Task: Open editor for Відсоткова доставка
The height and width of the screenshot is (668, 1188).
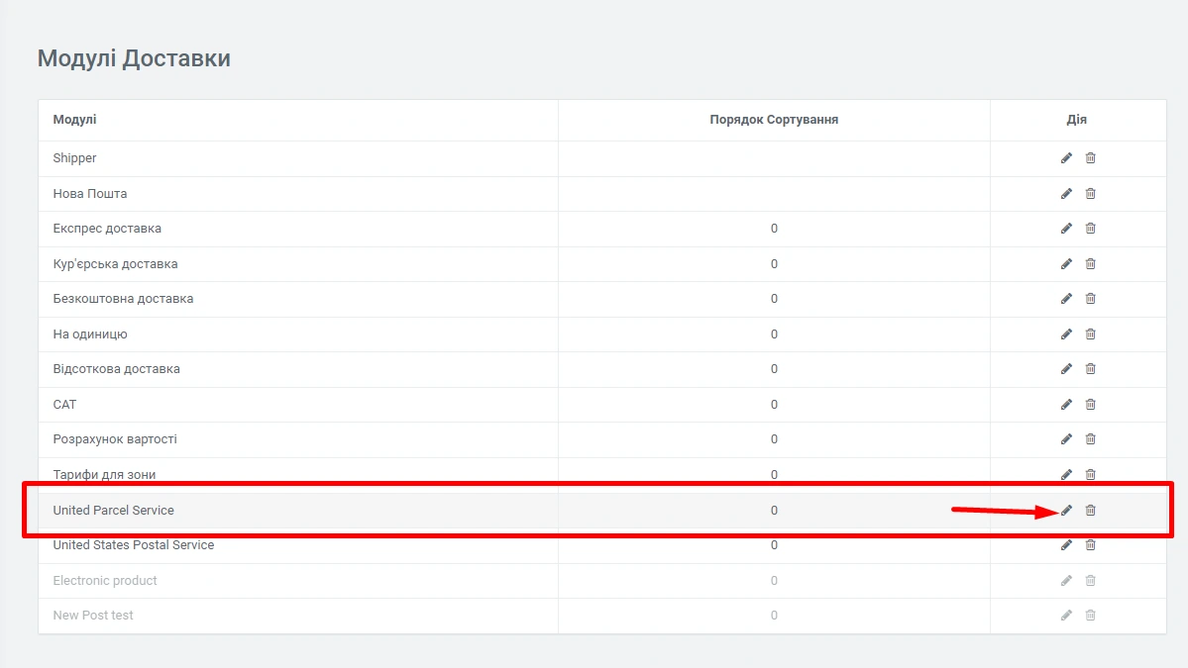Action: (1066, 369)
